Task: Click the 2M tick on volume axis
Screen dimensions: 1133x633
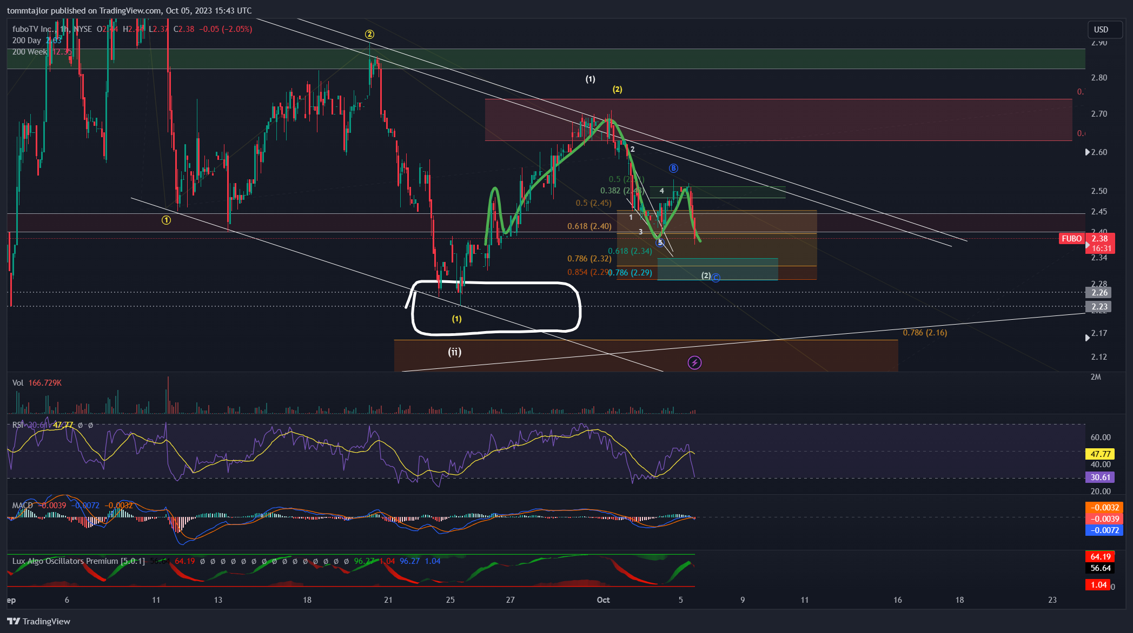Action: [x=1096, y=377]
